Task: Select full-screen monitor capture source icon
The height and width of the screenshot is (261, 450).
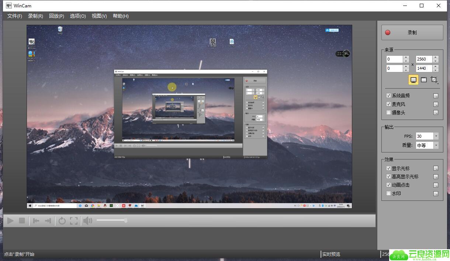Action: click(x=413, y=80)
